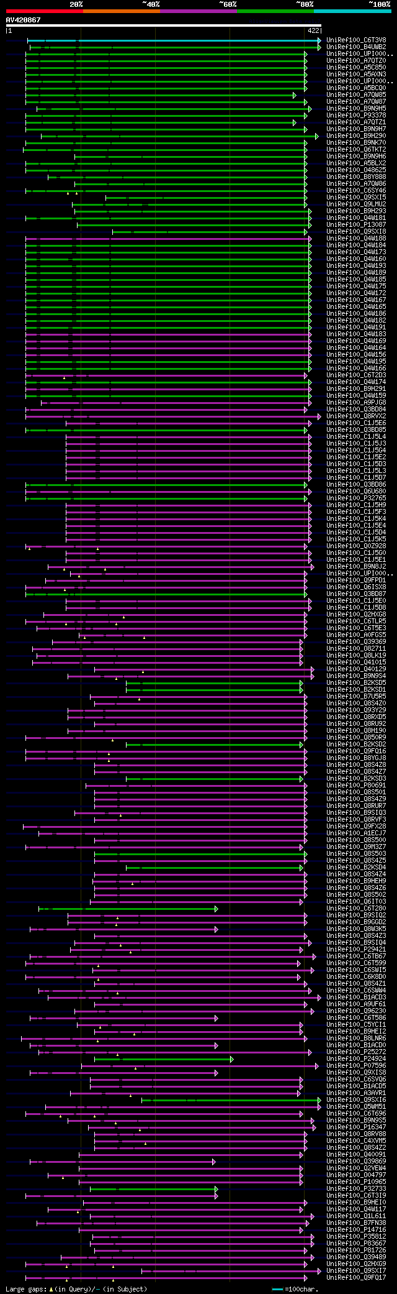Image resolution: width=397 pixels, height=1294 pixels.
Task: Click the red segment of the identity legend
Action: [x=45, y=11]
